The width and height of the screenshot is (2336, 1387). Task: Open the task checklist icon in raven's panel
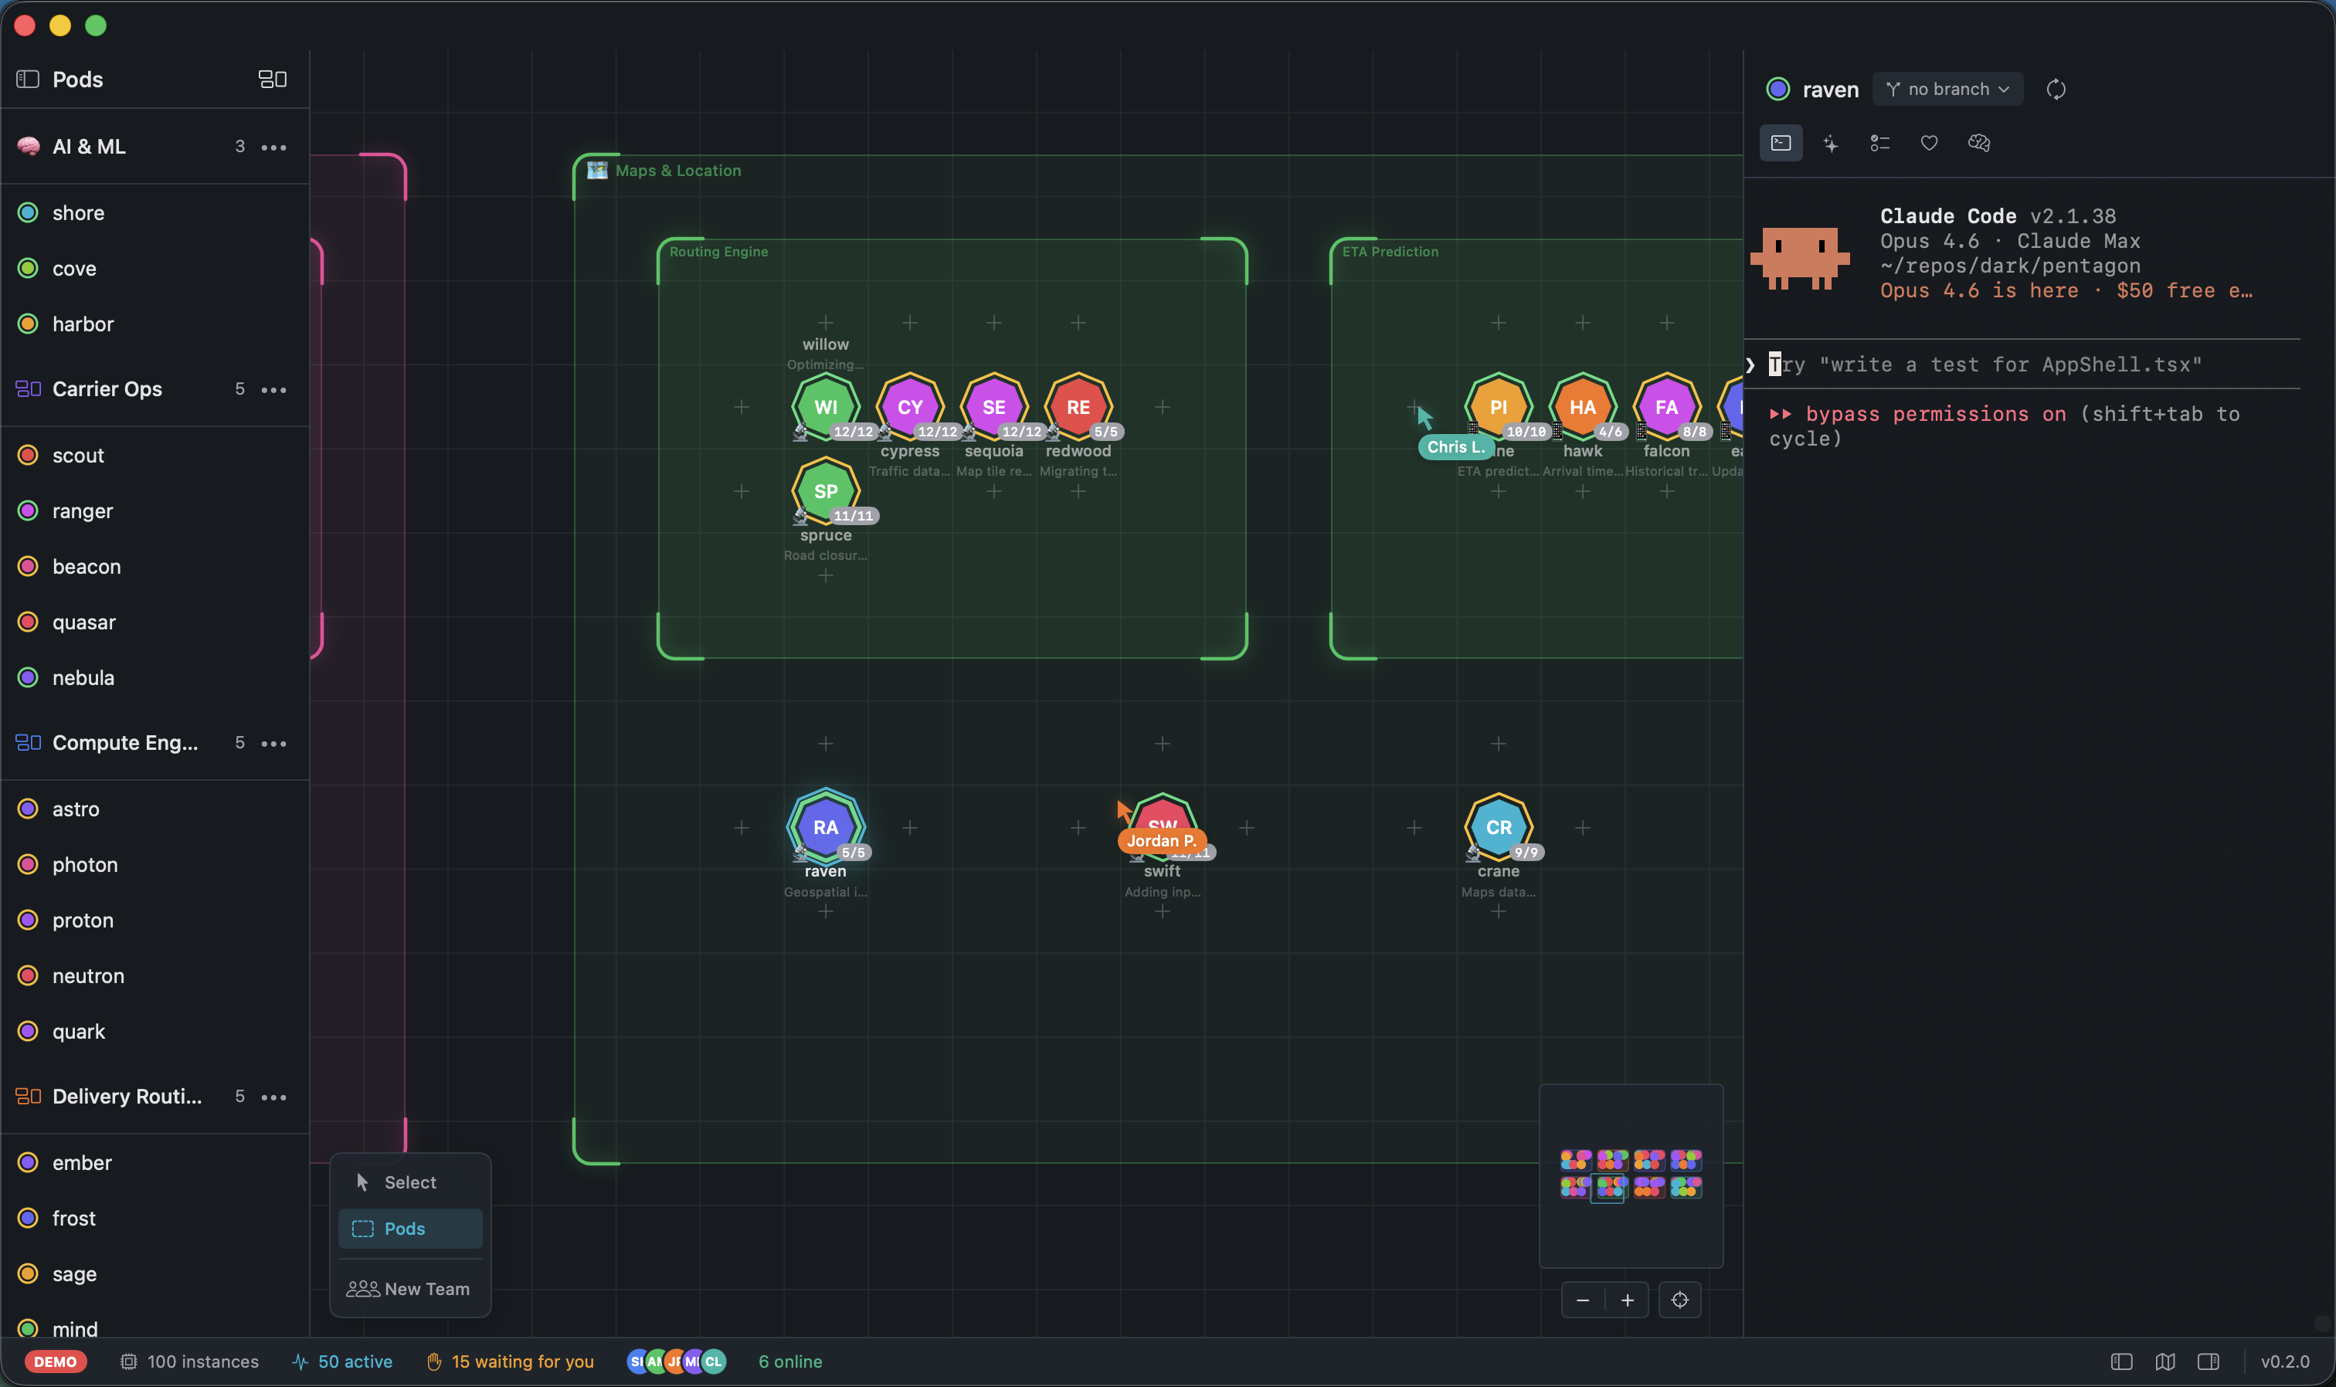tap(1879, 142)
